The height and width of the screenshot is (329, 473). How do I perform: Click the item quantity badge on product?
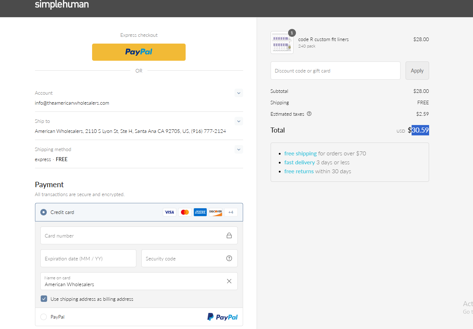(292, 33)
